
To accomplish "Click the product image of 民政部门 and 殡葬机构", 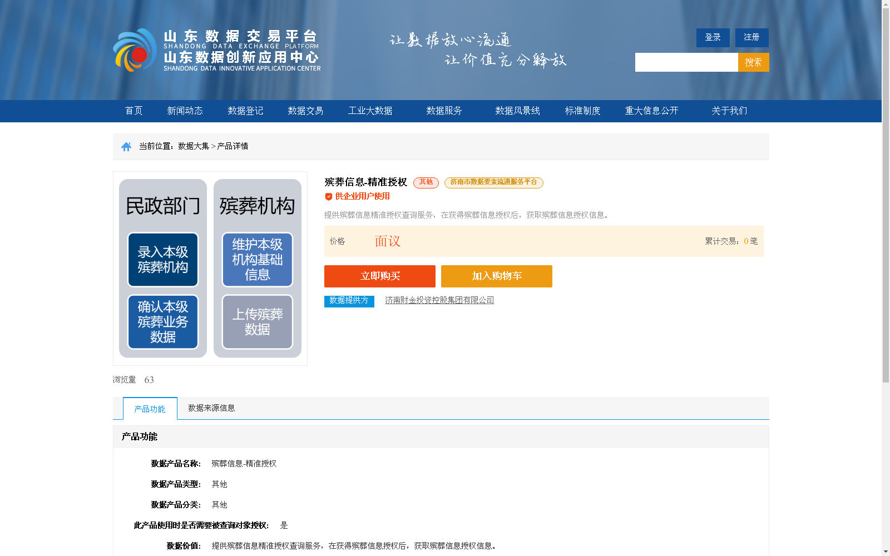I will (x=210, y=269).
